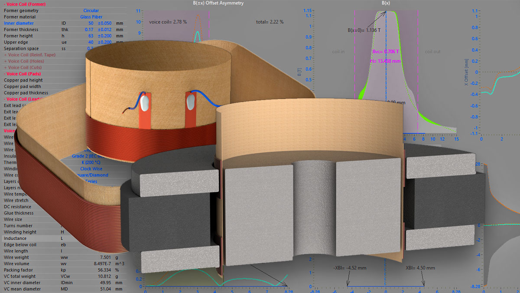Open the K (200 °C) thermal class dropdown
Viewport: 520px width, 293px height.
tap(91, 162)
